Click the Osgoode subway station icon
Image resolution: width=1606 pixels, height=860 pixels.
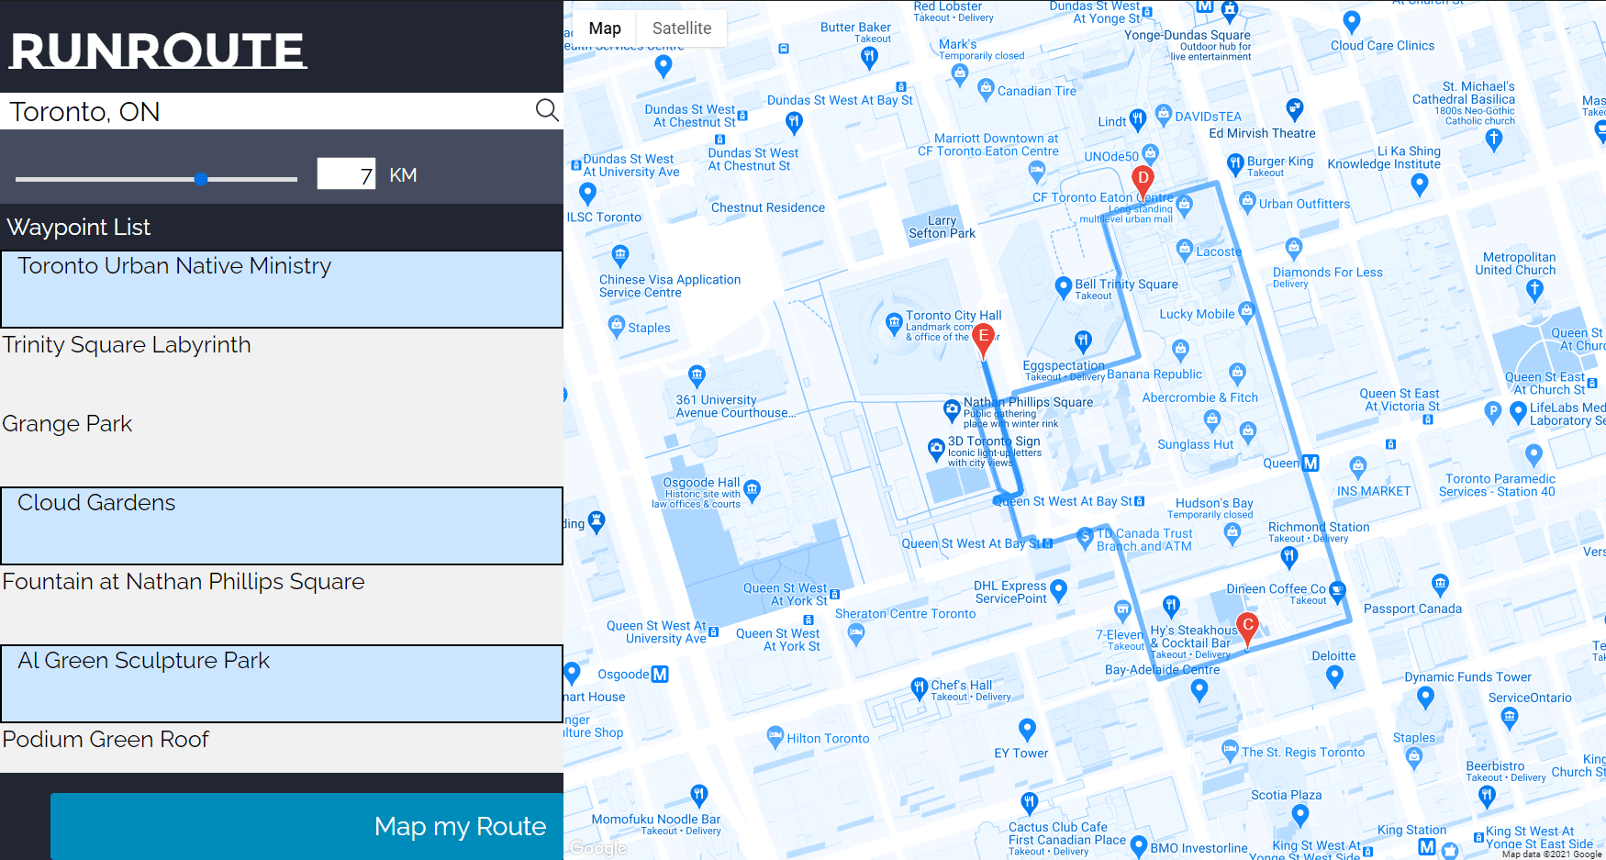click(660, 674)
